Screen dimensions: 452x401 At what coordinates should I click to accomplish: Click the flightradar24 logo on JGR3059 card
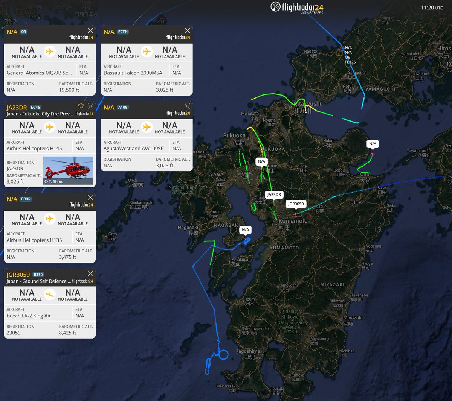tap(82, 281)
